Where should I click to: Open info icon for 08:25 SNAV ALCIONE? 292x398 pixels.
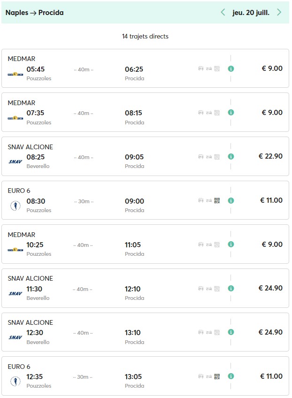point(231,156)
